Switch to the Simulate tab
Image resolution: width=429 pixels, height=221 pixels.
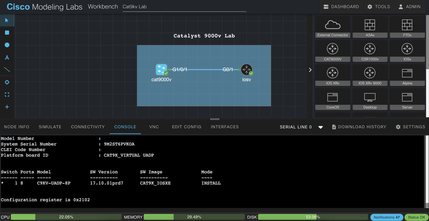click(x=50, y=127)
